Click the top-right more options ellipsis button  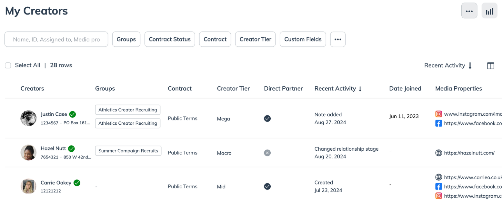tap(469, 11)
